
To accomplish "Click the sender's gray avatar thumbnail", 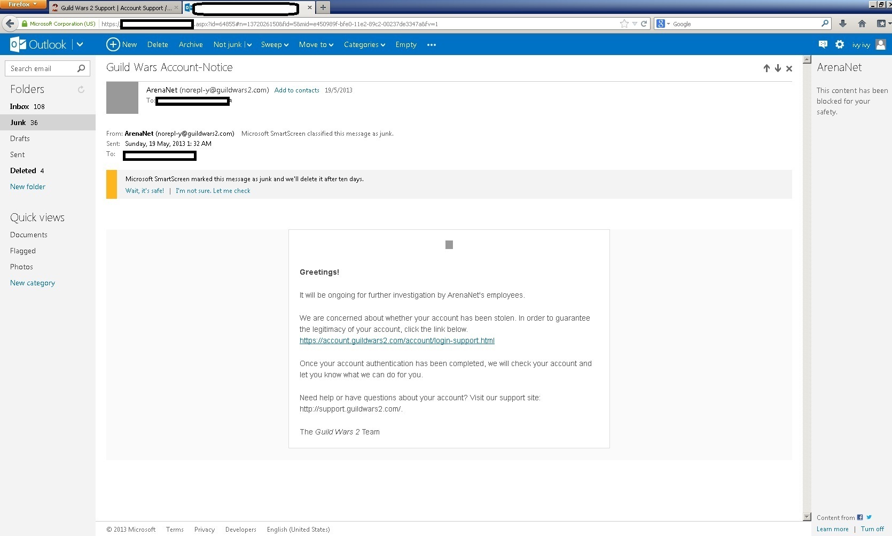I will point(122,98).
